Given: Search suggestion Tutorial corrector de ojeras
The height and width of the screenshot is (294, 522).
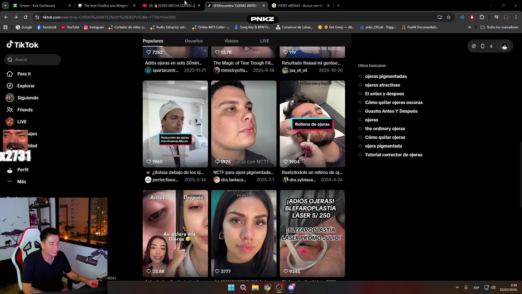Looking at the screenshot, I should (x=394, y=155).
